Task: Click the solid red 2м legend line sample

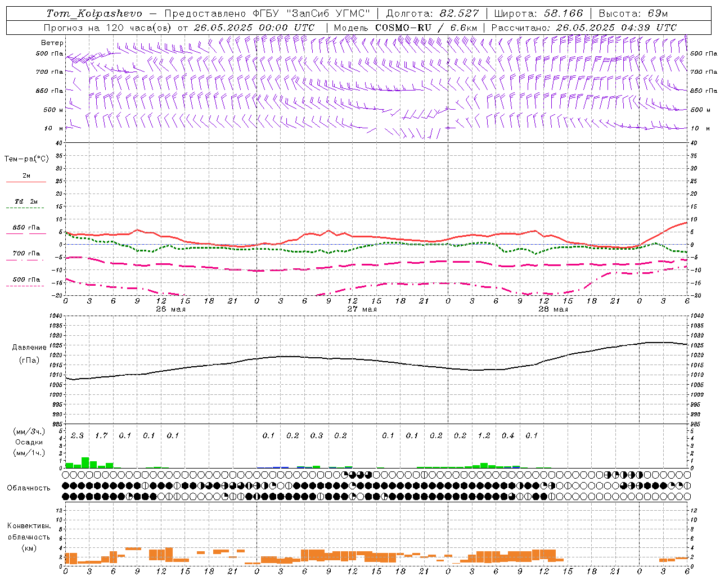Action: (26, 182)
